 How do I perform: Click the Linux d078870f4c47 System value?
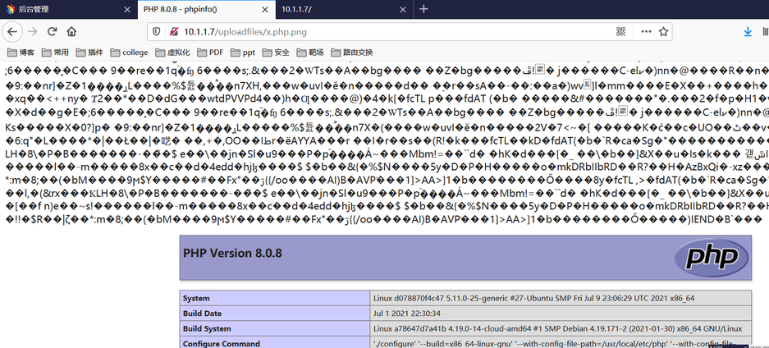(x=533, y=298)
